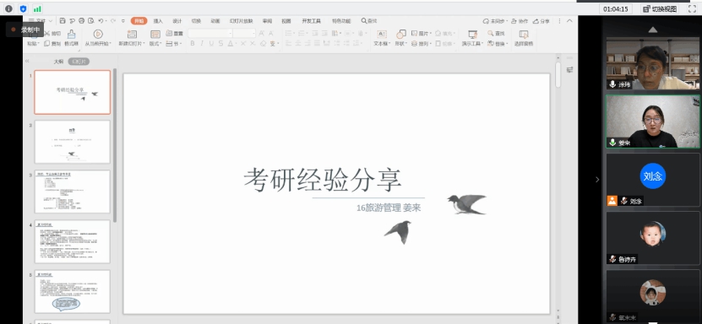702x324 pixels.
Task: Collapse the ribbon with the chevron-up arrow
Action: click(569, 20)
